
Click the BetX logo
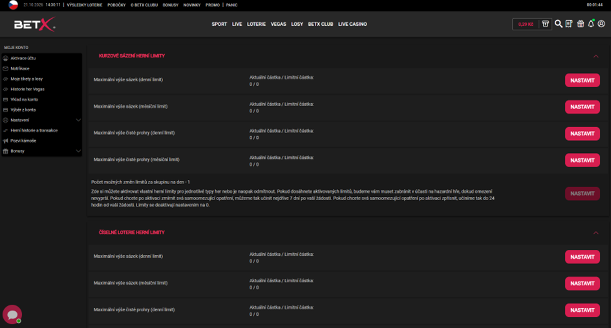tap(34, 25)
